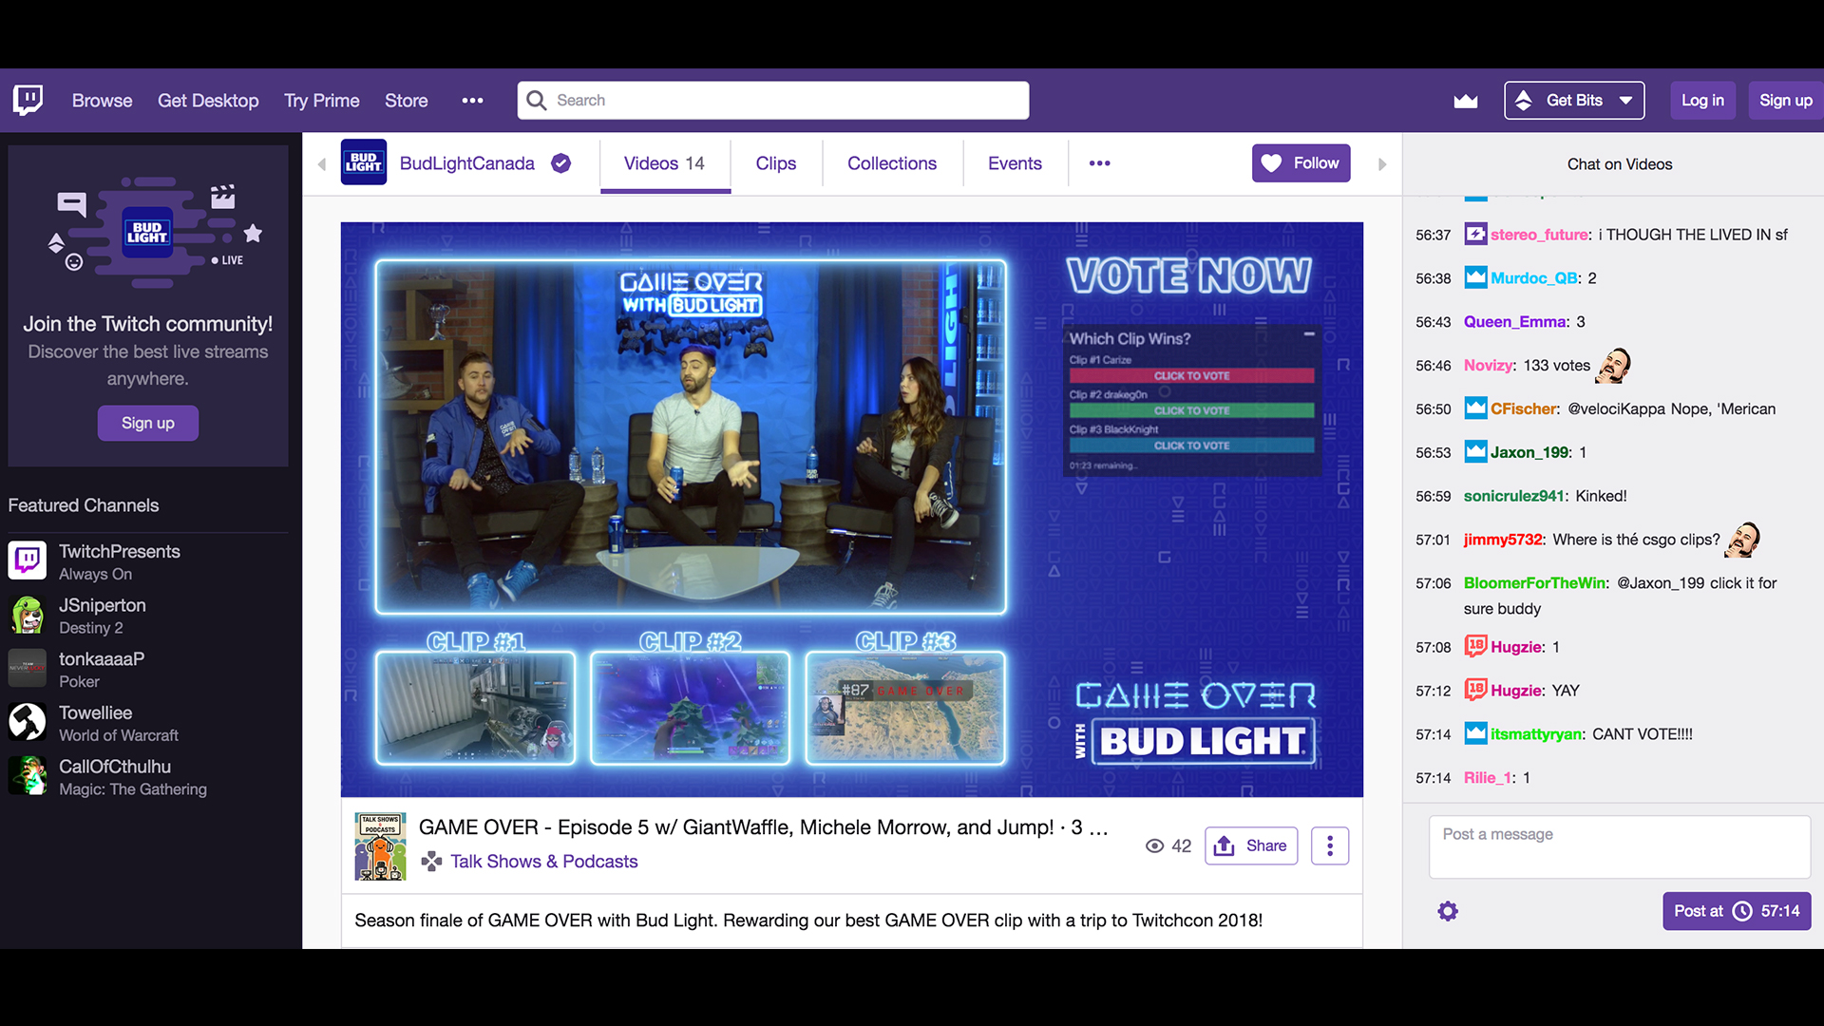The width and height of the screenshot is (1824, 1026).
Task: Open the Collections tab
Action: [891, 163]
